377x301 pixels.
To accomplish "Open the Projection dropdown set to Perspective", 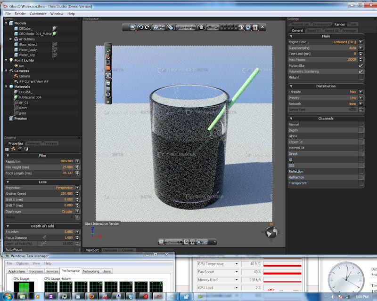I will coord(77,188).
